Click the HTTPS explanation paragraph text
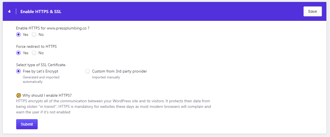This screenshot has height=137, width=330. click(x=114, y=107)
